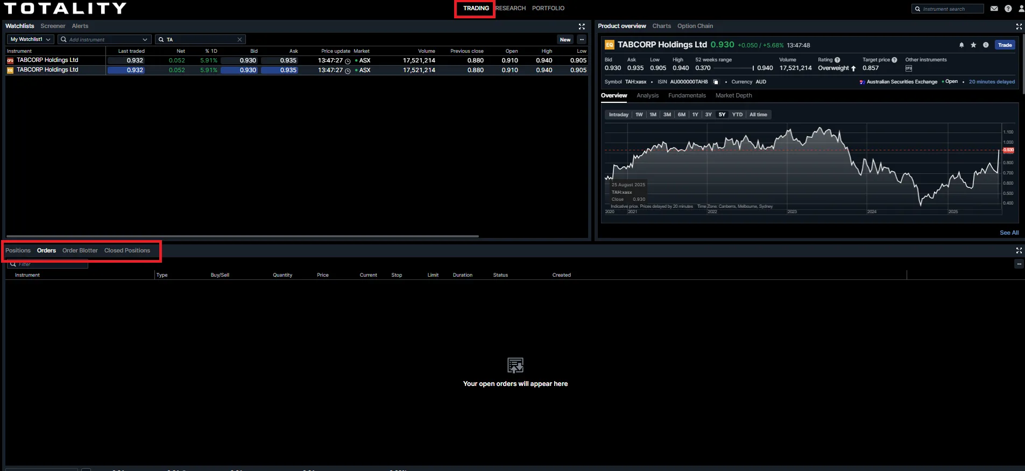
Task: Switch to the Alerts tab
Action: tap(80, 26)
